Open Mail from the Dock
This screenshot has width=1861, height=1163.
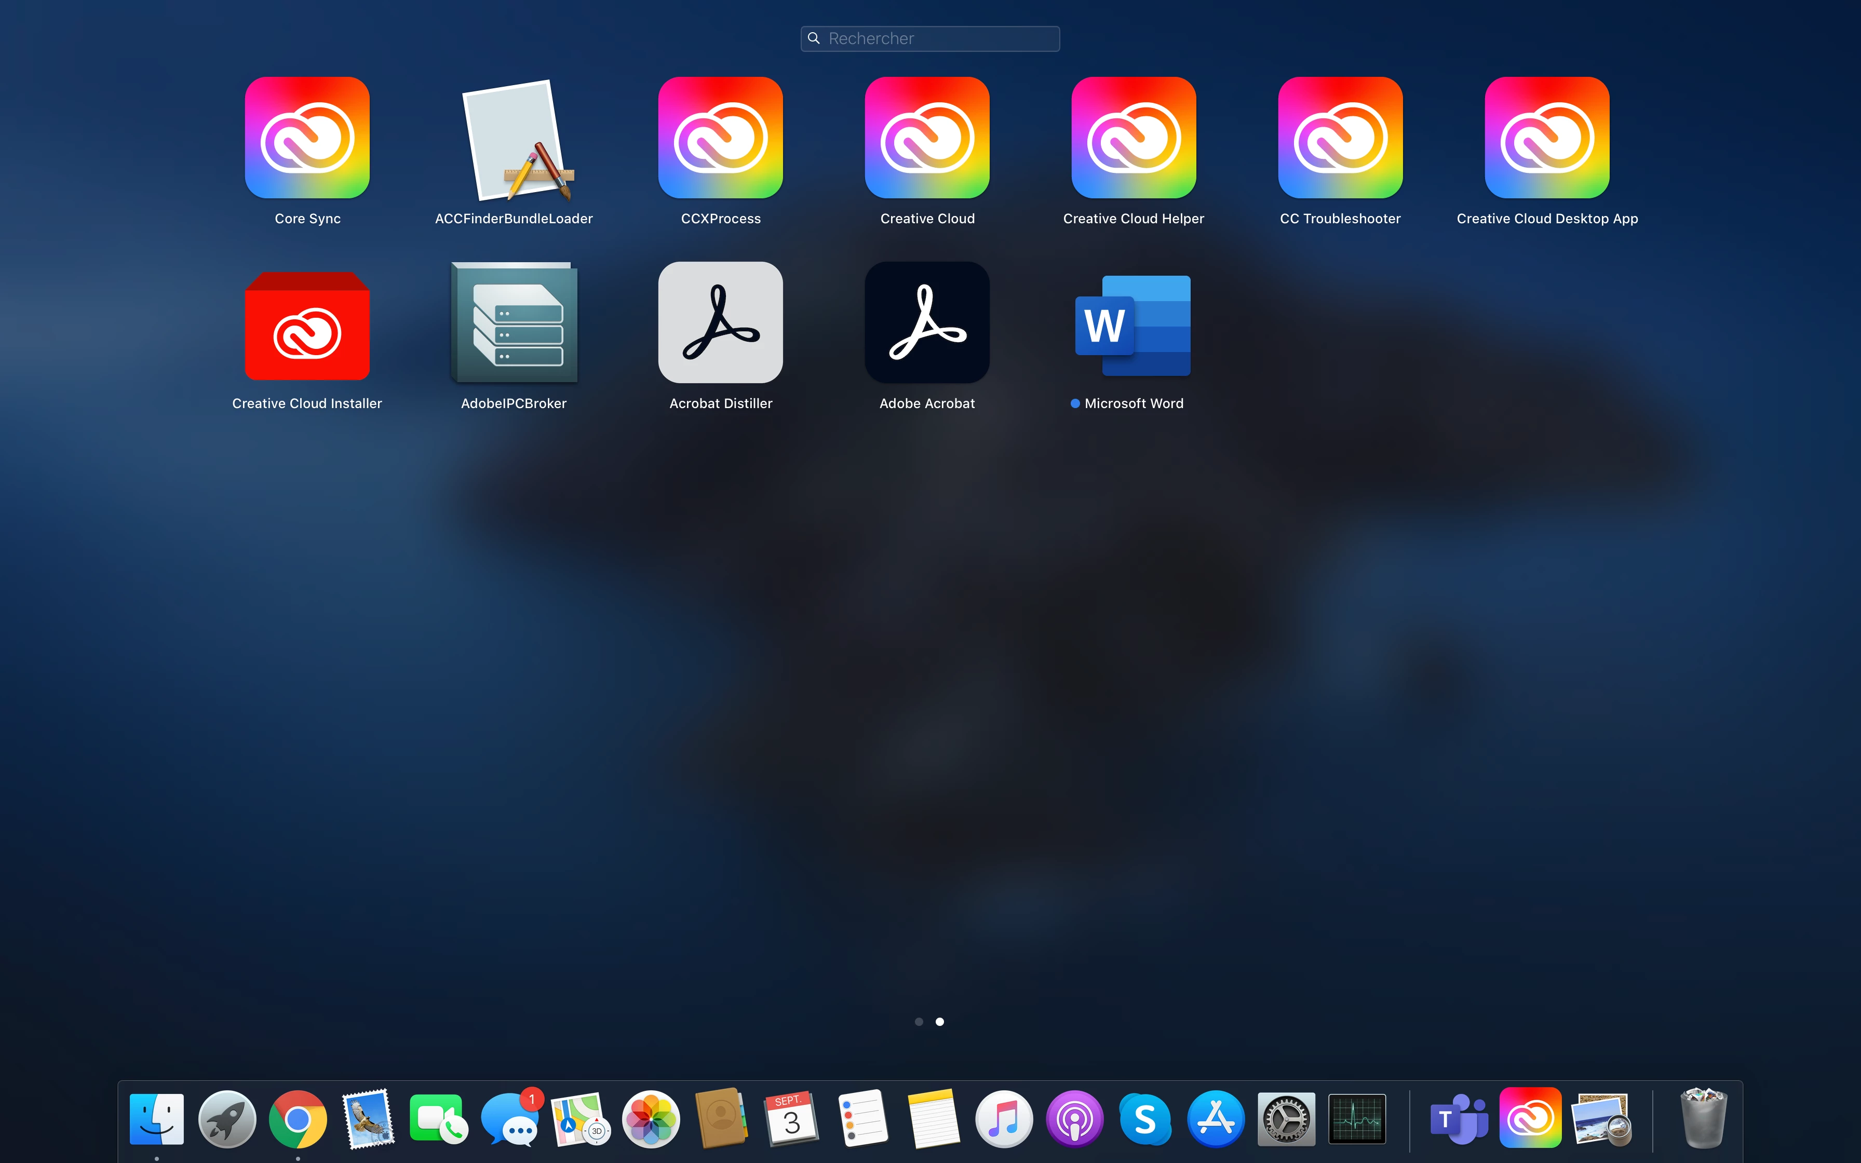(368, 1118)
